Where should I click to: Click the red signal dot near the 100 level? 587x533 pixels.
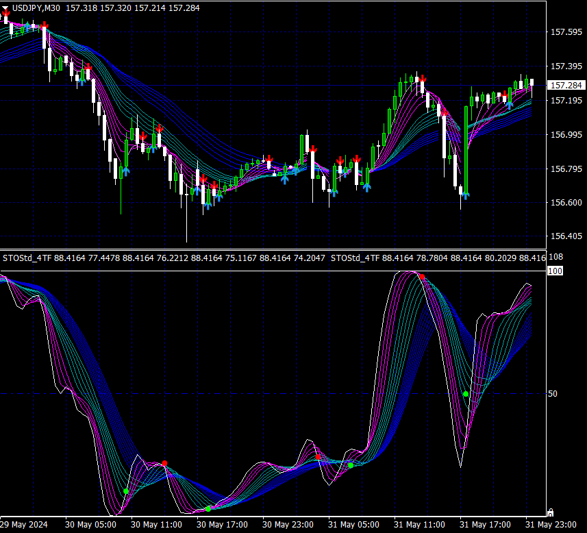pos(423,277)
